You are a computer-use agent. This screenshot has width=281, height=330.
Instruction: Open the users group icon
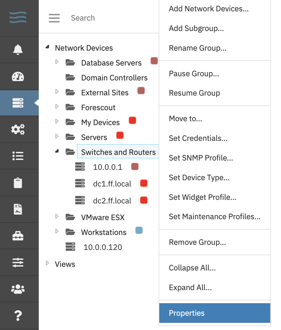tap(18, 289)
